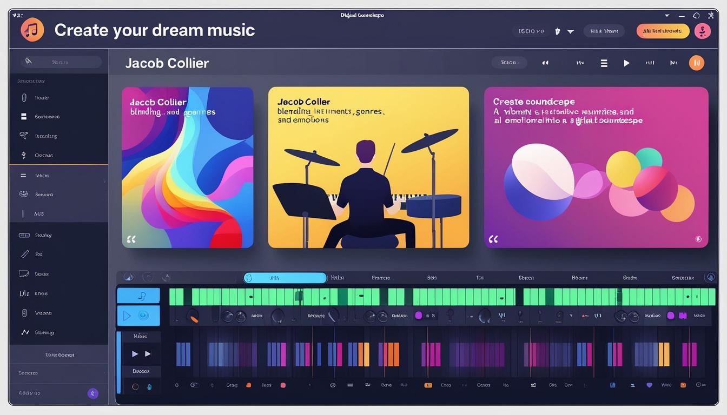Click the orange music note app logo

32,30
